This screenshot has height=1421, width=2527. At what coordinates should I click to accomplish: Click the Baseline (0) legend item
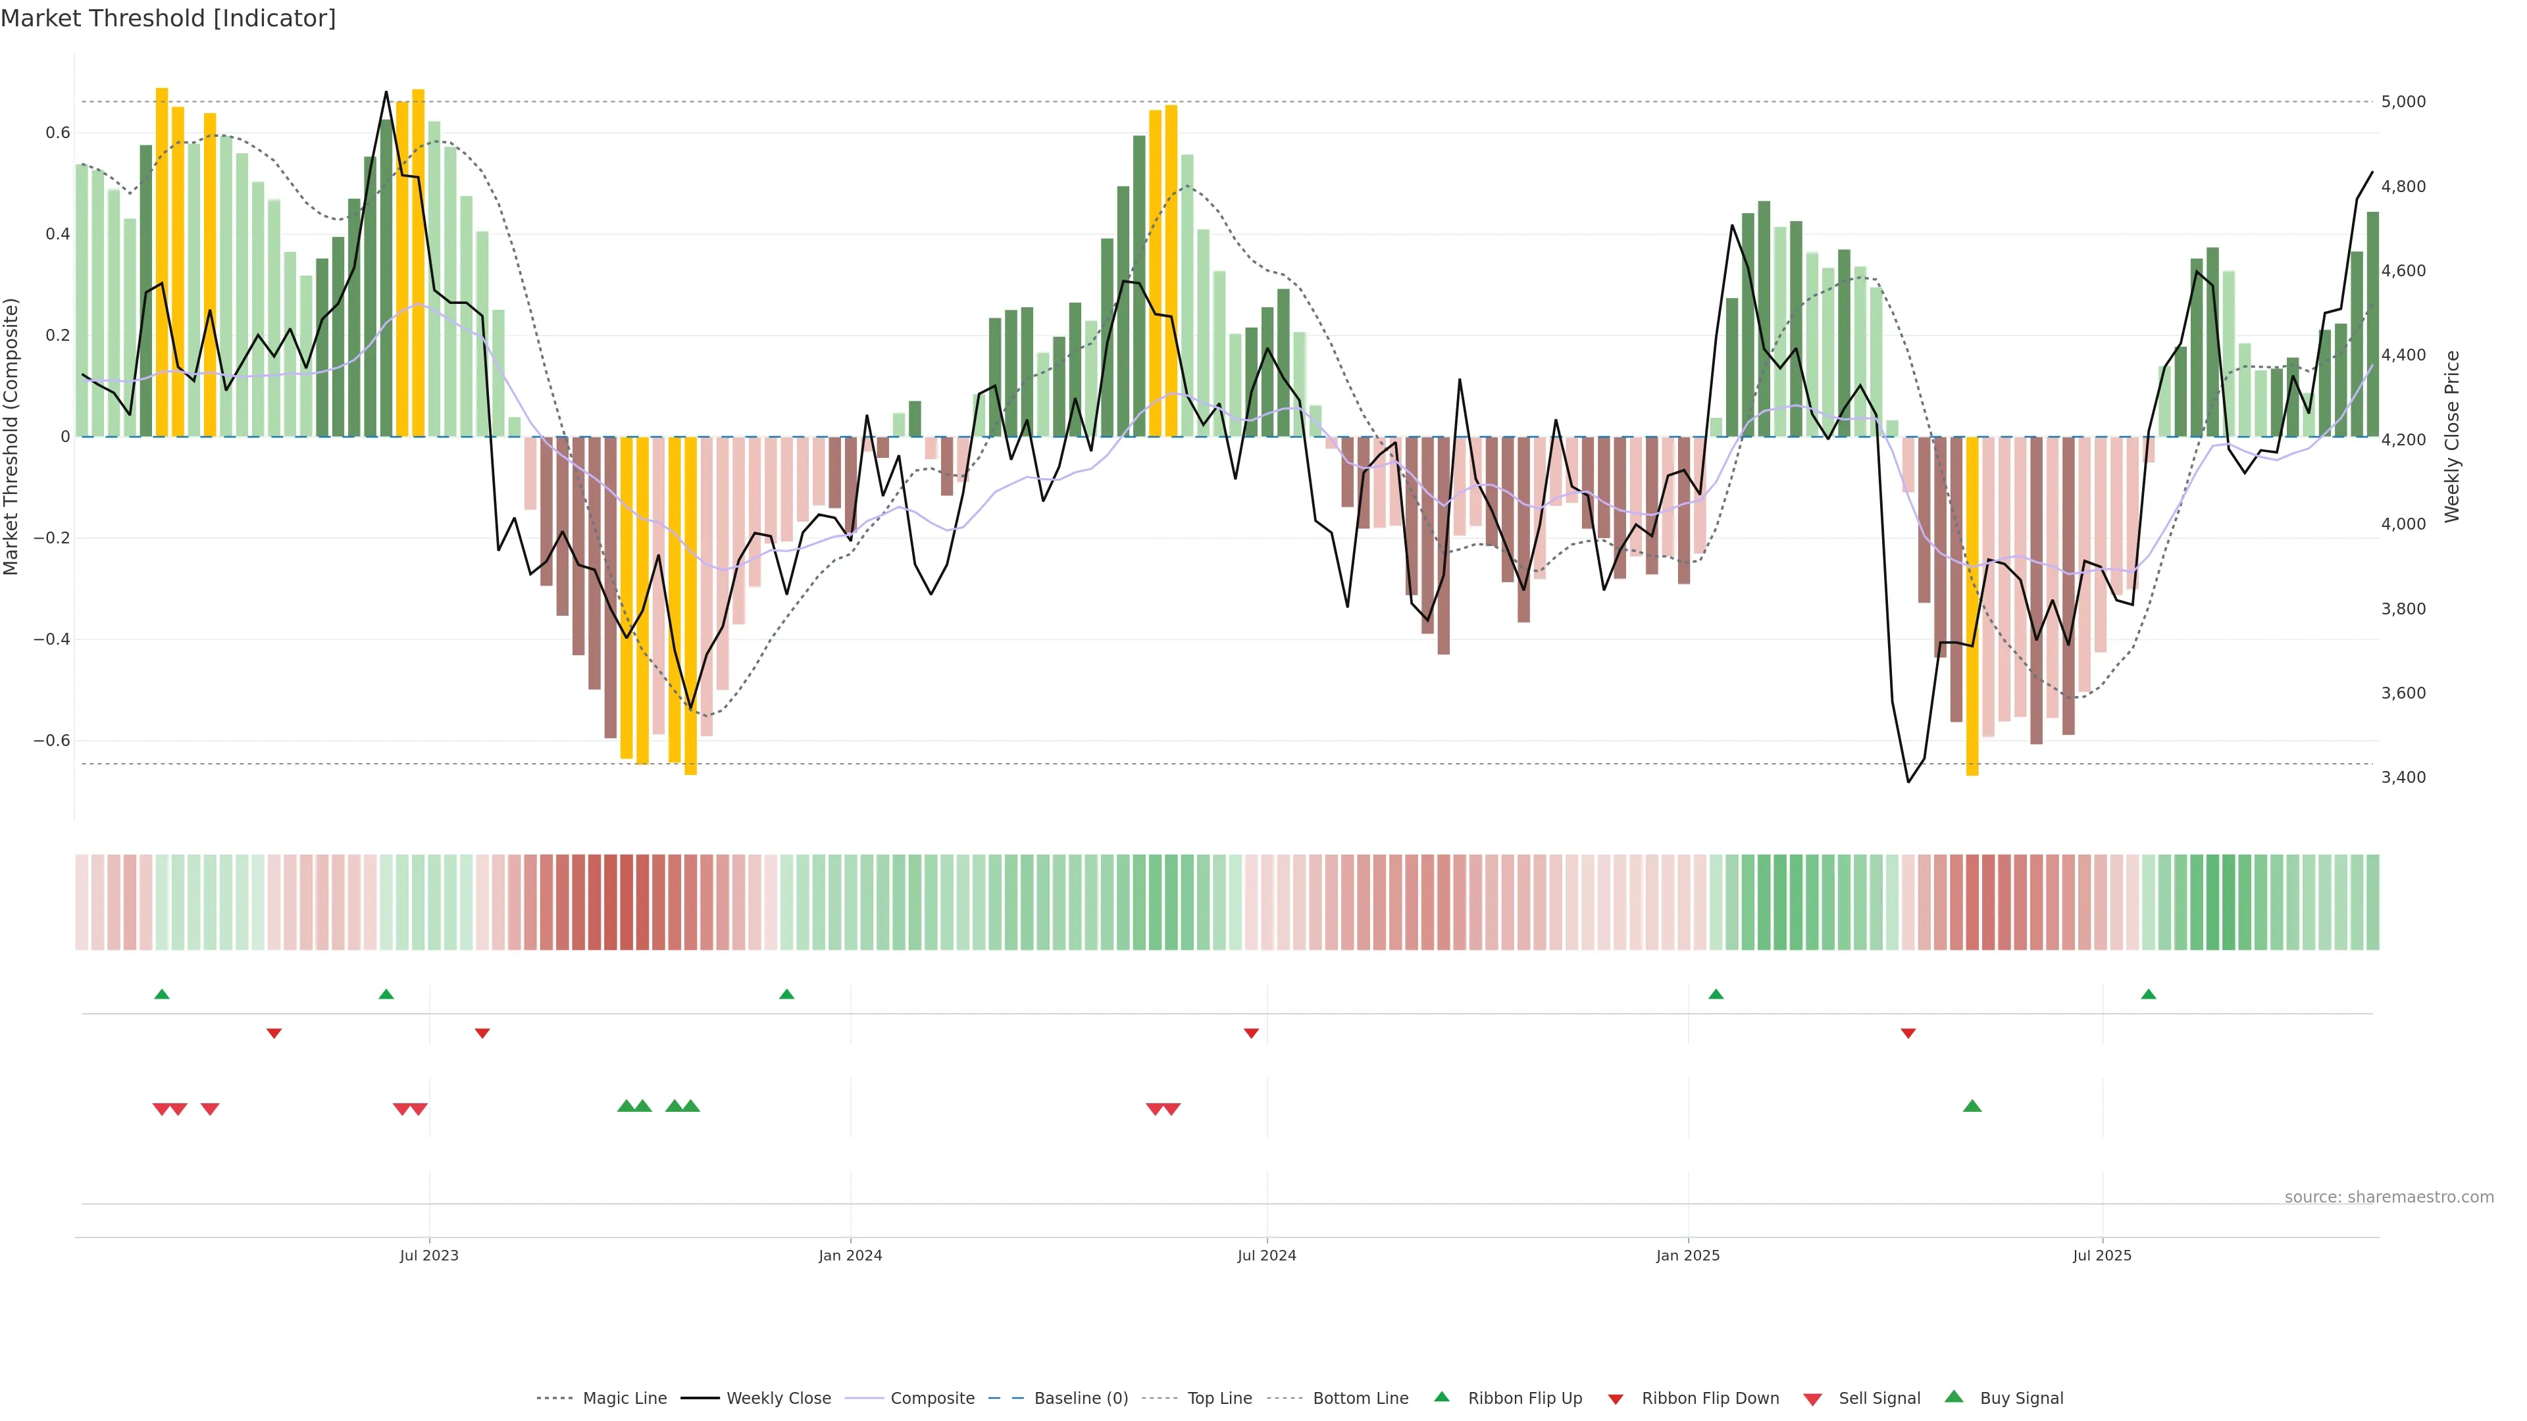(x=1081, y=1399)
